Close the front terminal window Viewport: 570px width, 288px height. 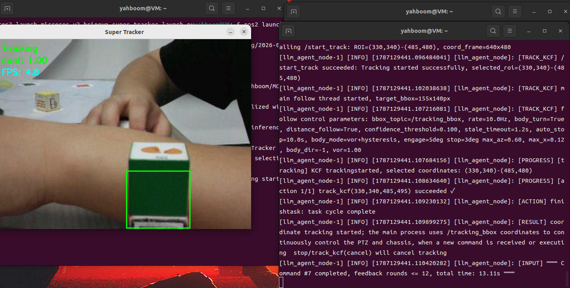560,30
